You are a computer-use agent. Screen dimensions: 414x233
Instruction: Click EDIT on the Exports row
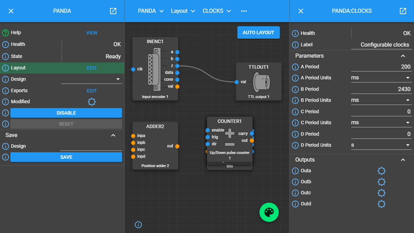pos(92,91)
